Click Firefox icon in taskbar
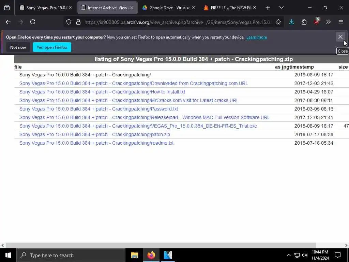 coord(151,255)
